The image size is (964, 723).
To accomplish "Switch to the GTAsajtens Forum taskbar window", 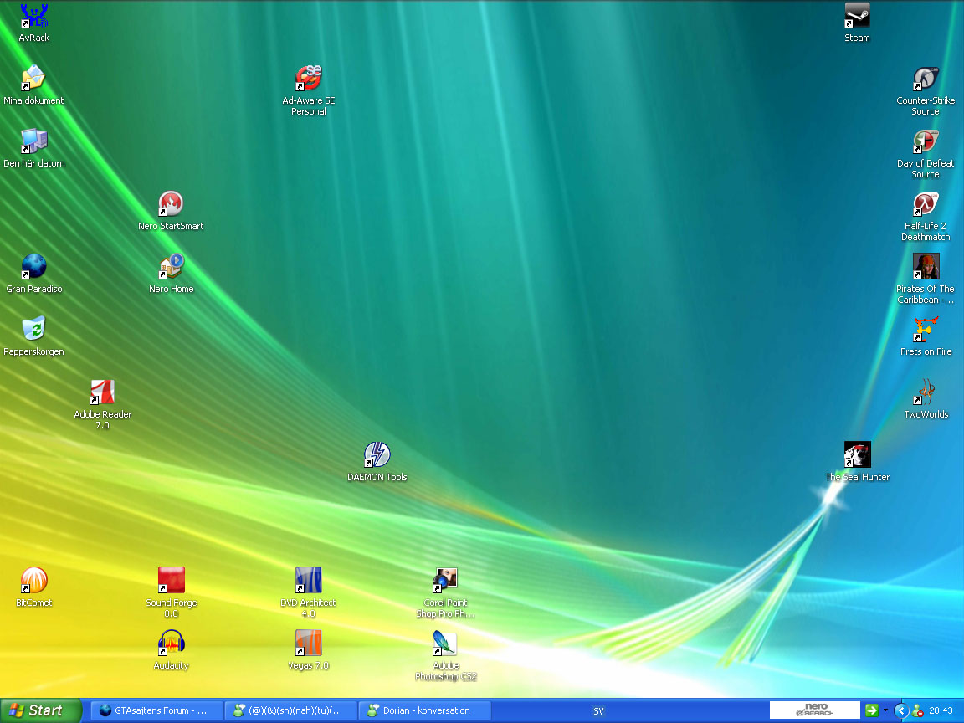I will (x=156, y=710).
